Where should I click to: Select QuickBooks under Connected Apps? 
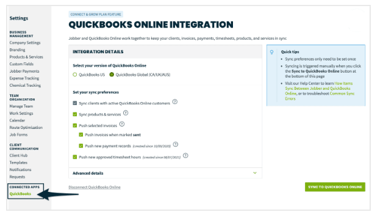pyautogui.click(x=20, y=194)
